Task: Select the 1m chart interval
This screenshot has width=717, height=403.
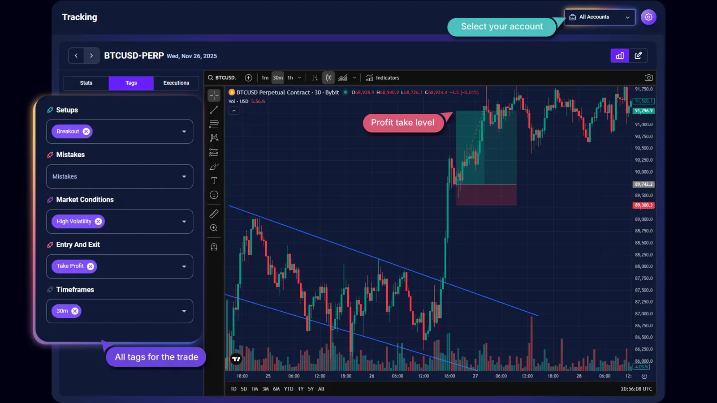Action: point(265,77)
